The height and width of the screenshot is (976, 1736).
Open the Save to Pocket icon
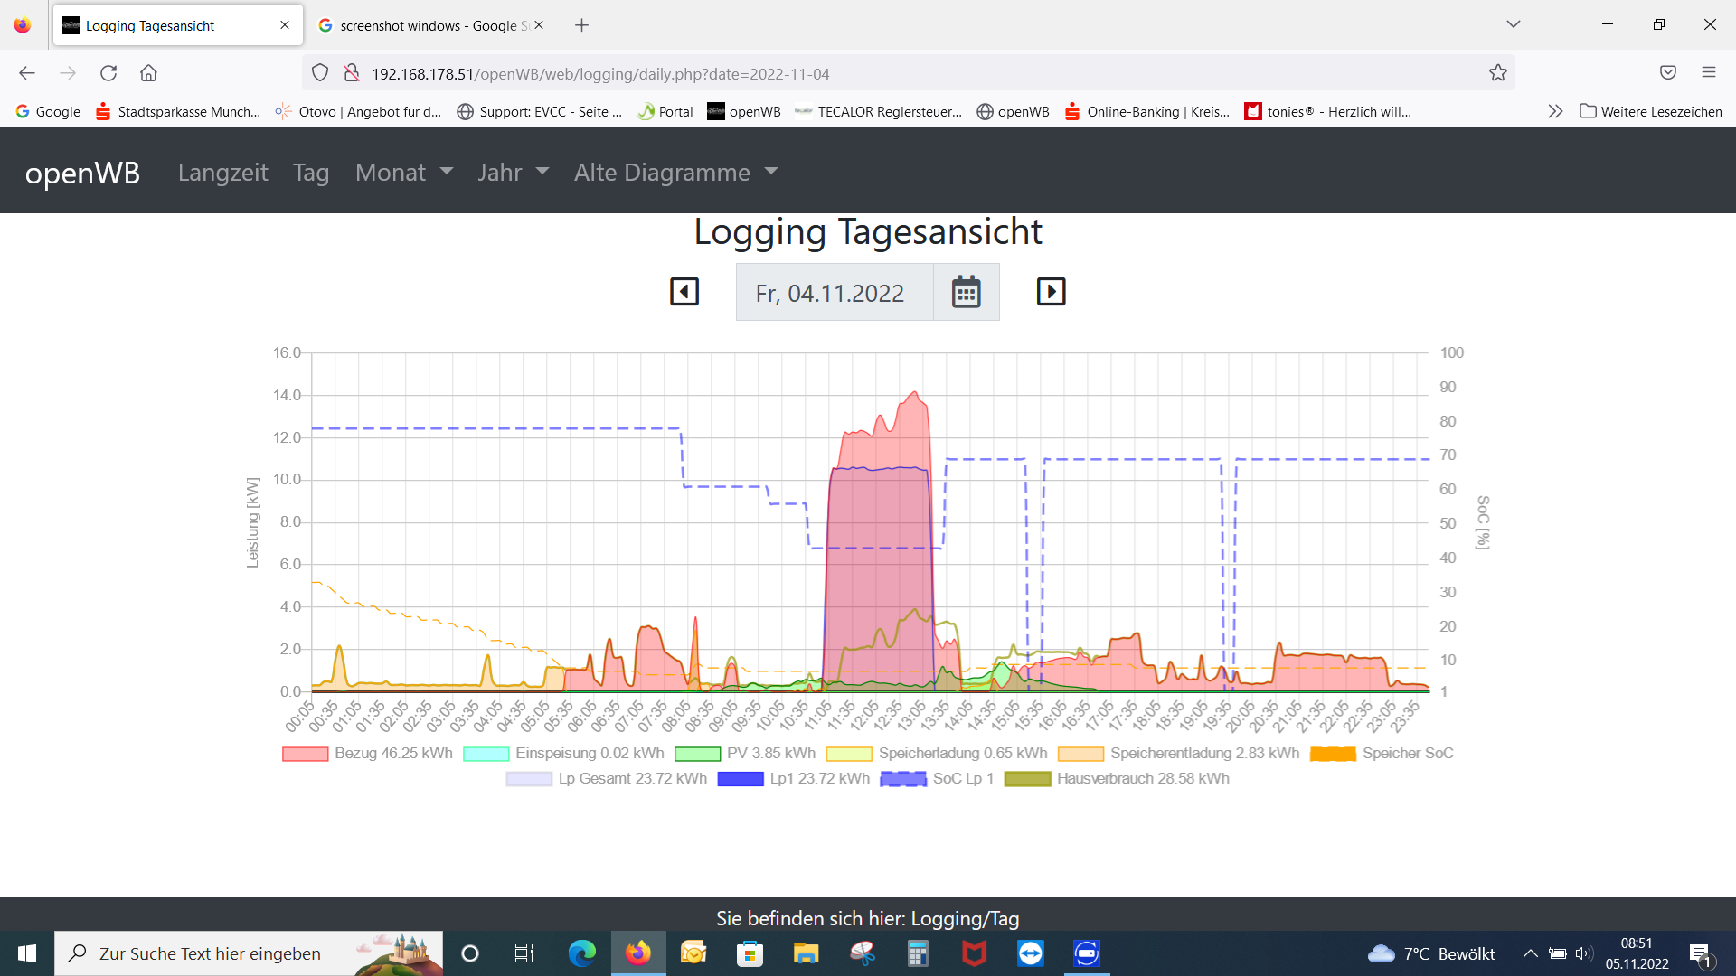pos(1668,73)
